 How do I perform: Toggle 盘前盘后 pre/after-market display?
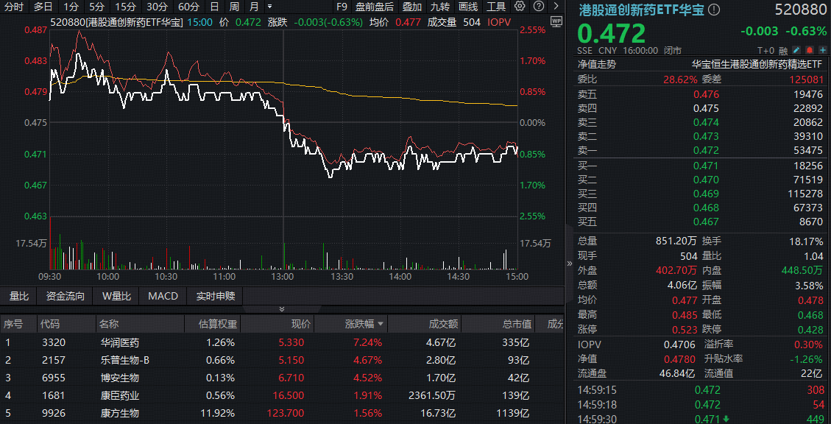(374, 7)
